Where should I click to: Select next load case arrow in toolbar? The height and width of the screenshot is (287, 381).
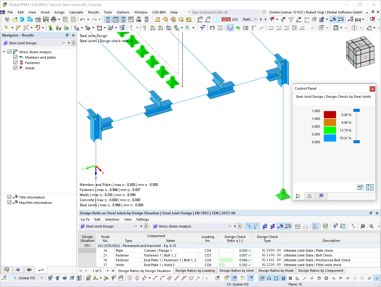click(265, 19)
